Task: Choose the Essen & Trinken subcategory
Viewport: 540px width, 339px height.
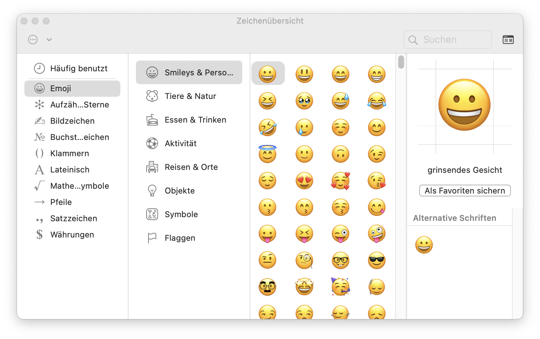Action: click(x=189, y=120)
